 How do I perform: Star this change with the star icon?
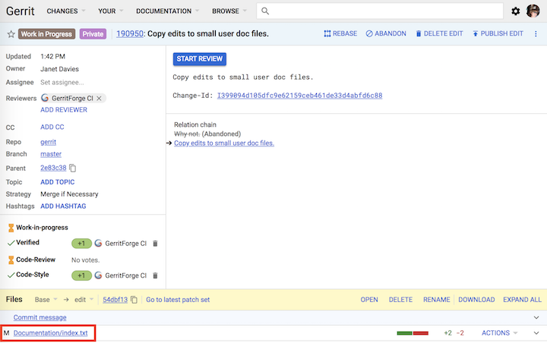point(11,34)
